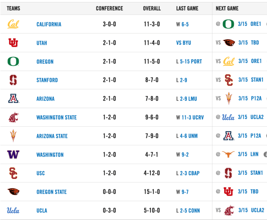The width and height of the screenshot is (267, 220).
Task: Click the Oregon O logo in California's next game
Action: tap(228, 24)
